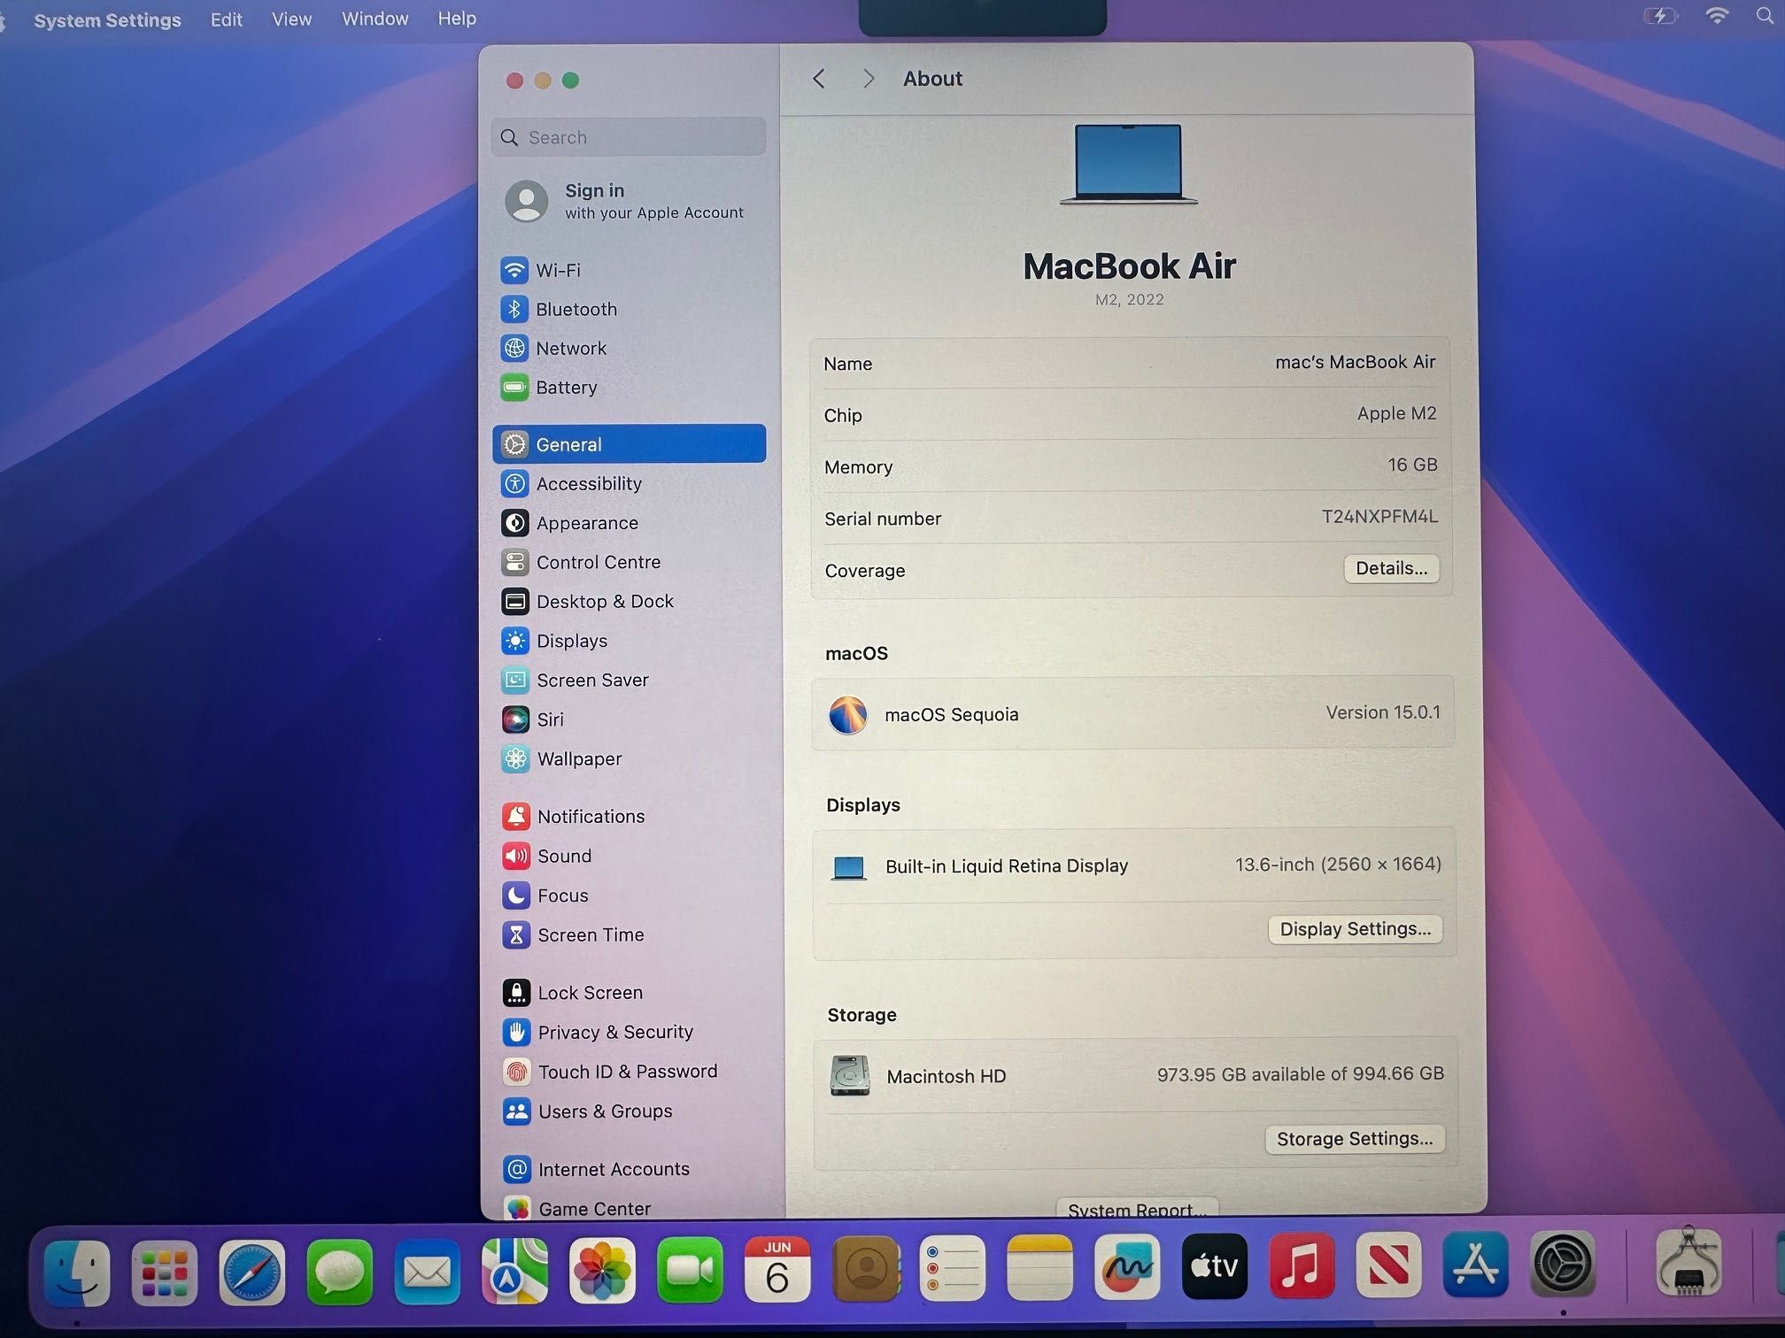Open the Window menu

[x=375, y=19]
